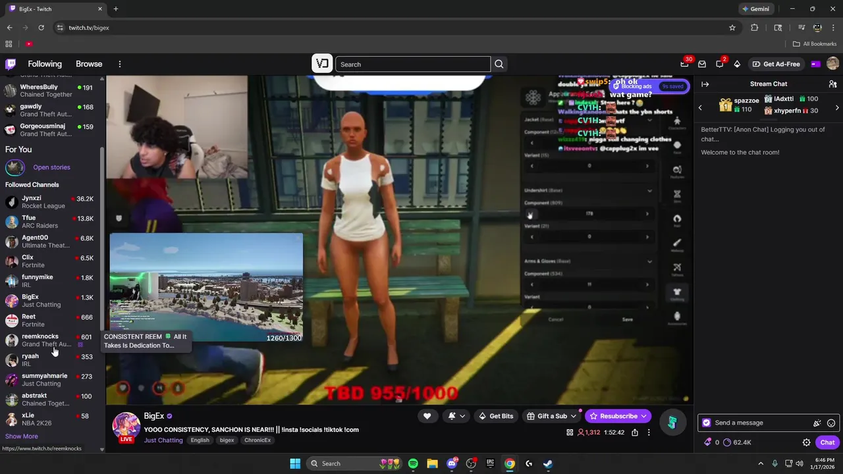Open the stream preview thumbnail popup
This screenshot has width=843, height=474.
[x=206, y=288]
